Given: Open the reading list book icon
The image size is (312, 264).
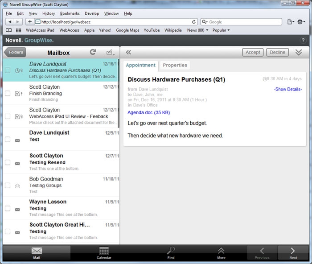Looking at the screenshot, I should 8,30.
